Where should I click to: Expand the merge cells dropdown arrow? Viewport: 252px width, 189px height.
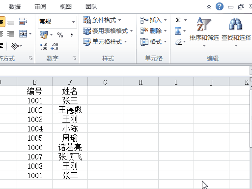[30, 34]
